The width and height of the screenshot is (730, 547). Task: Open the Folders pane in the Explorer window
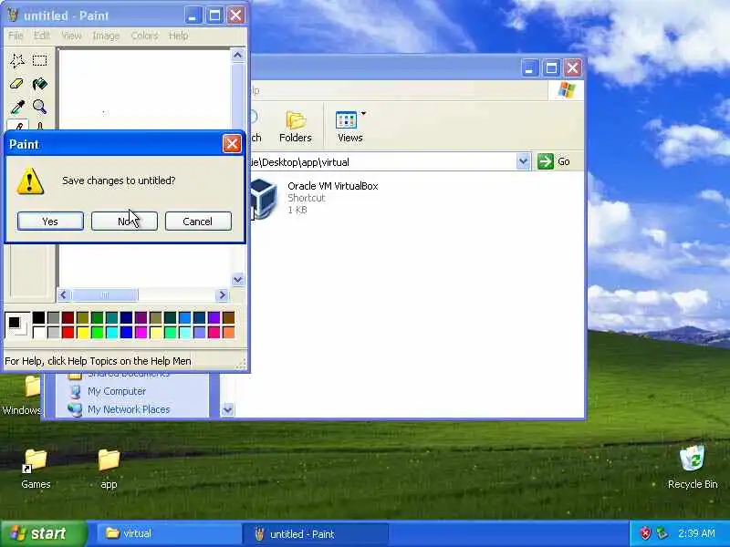pyautogui.click(x=295, y=127)
